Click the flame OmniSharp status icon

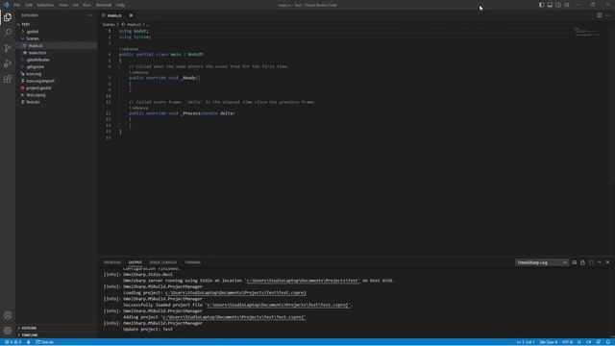click(x=29, y=342)
